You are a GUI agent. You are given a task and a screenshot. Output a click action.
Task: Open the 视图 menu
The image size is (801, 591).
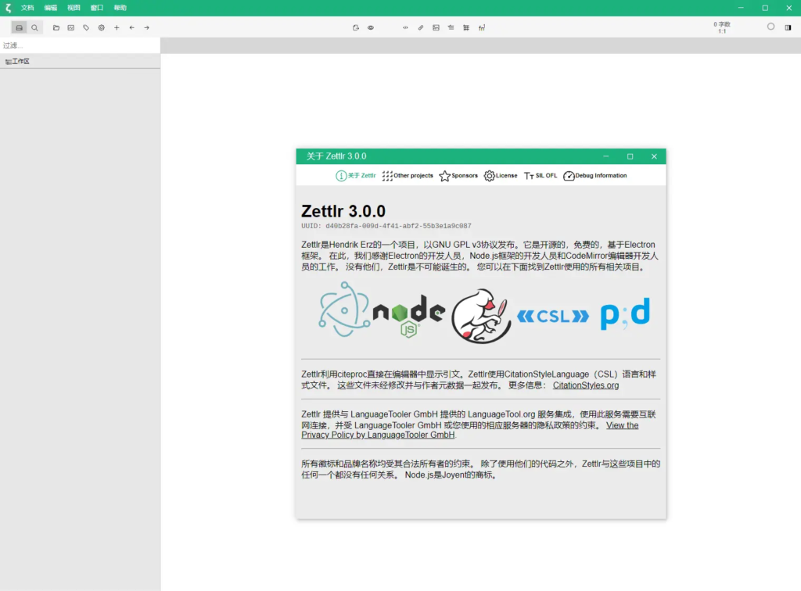tap(74, 8)
